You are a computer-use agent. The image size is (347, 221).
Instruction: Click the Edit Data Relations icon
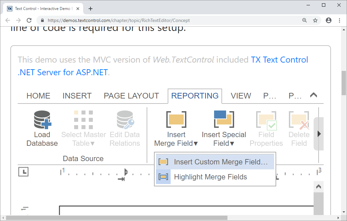click(125, 119)
